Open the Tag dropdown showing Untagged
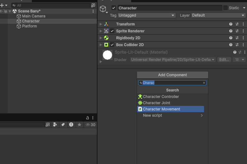247x164 pixels. [x=146, y=15]
